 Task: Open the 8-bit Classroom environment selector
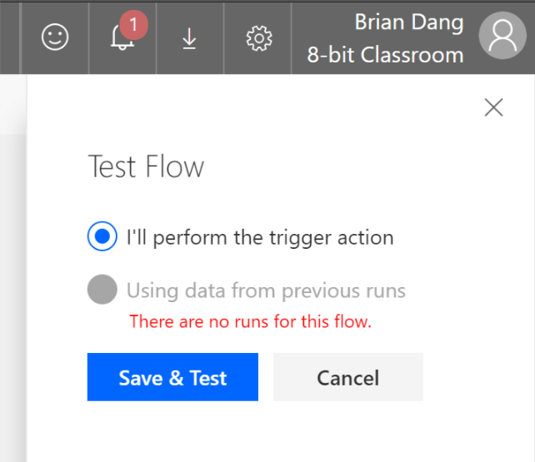pos(385,55)
